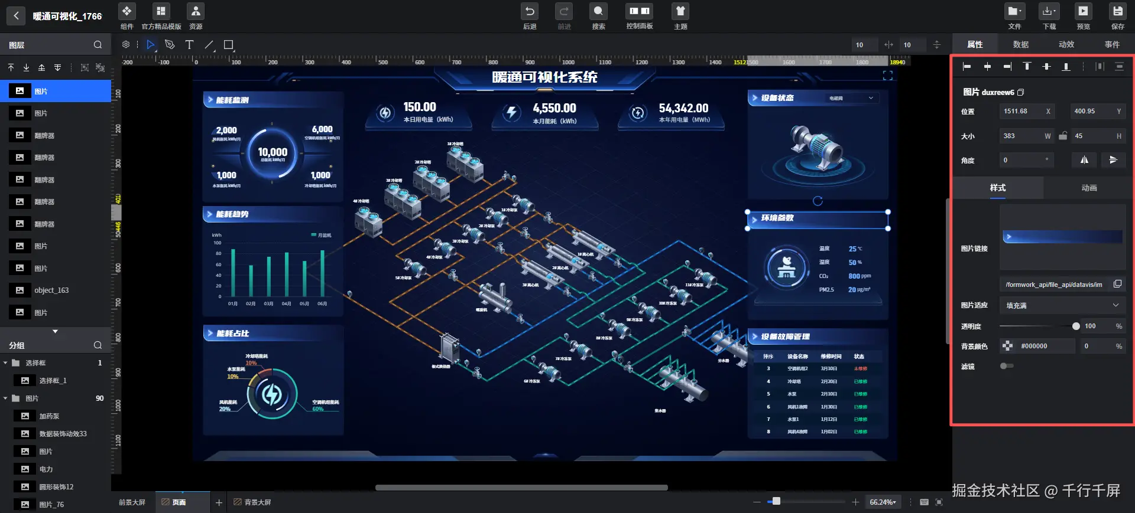Screen dimensions: 1135x513
Task: Send layer to bottom icon
Action: coord(26,68)
